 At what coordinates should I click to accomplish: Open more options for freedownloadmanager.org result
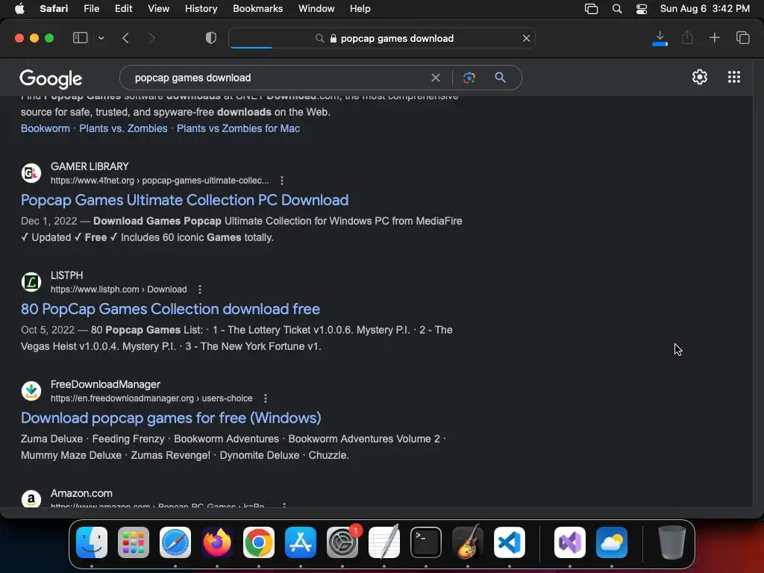coord(266,398)
